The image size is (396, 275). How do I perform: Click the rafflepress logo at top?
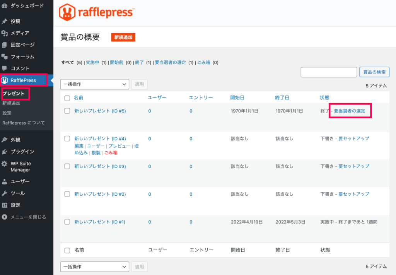(x=96, y=12)
